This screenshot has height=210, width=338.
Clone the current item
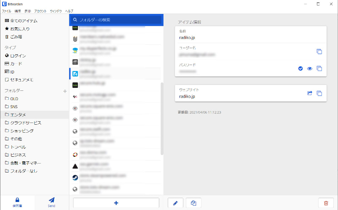[x=194, y=203]
